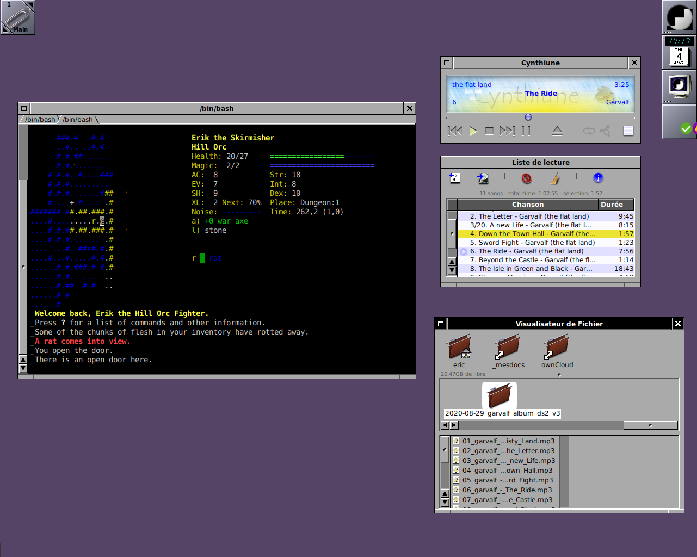This screenshot has height=557, width=697.
Task: Open the Visualisateur de Fichier window menu button
Action: coord(441,324)
